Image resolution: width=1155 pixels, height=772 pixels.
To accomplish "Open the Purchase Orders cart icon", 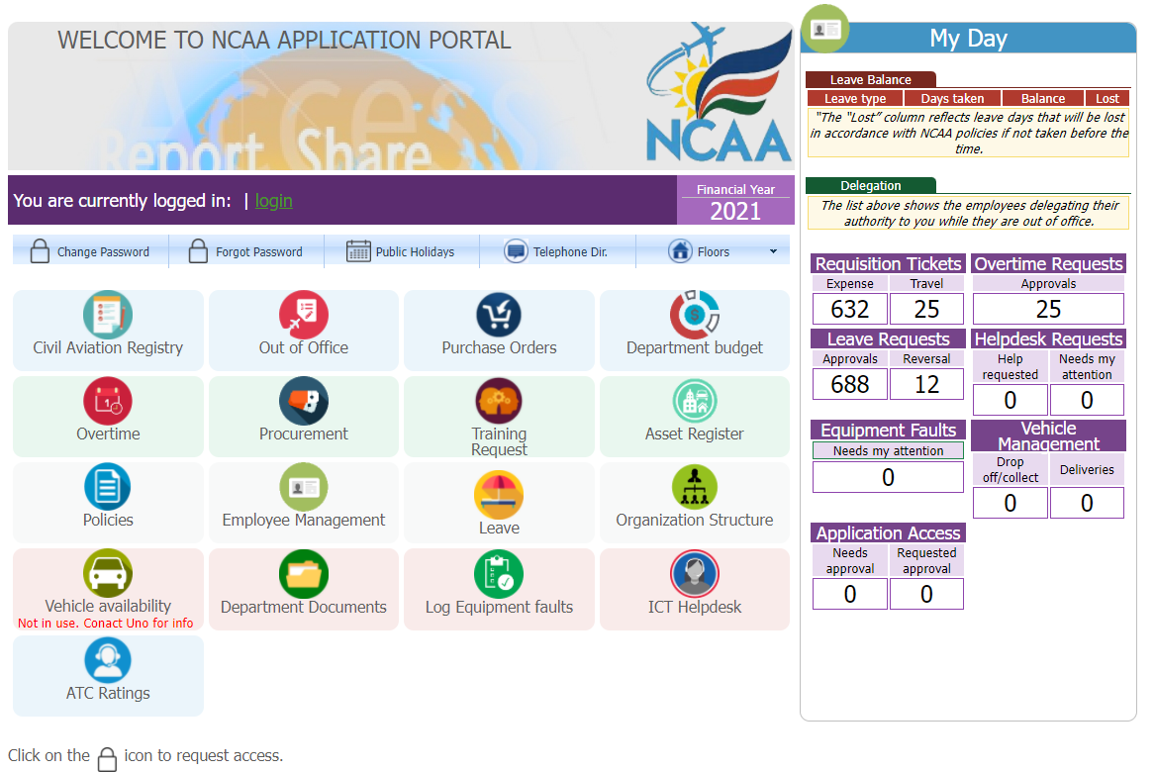I will (x=499, y=315).
